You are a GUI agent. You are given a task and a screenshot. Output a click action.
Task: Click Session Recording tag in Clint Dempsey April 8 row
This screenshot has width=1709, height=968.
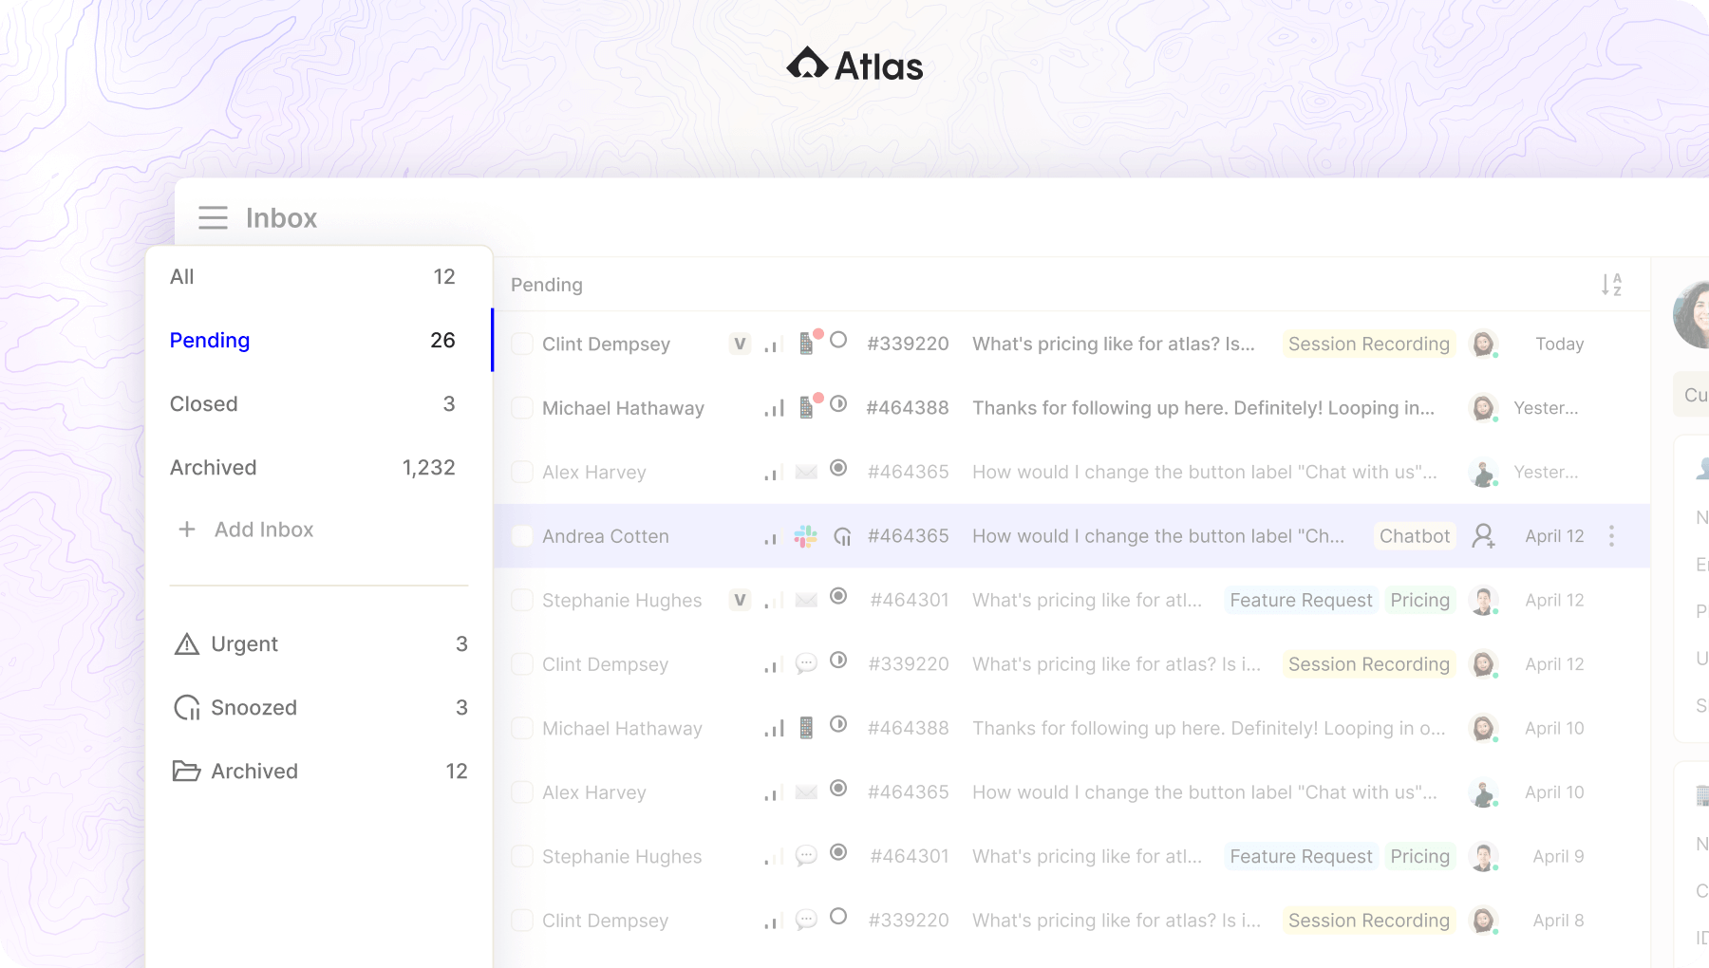(x=1368, y=920)
